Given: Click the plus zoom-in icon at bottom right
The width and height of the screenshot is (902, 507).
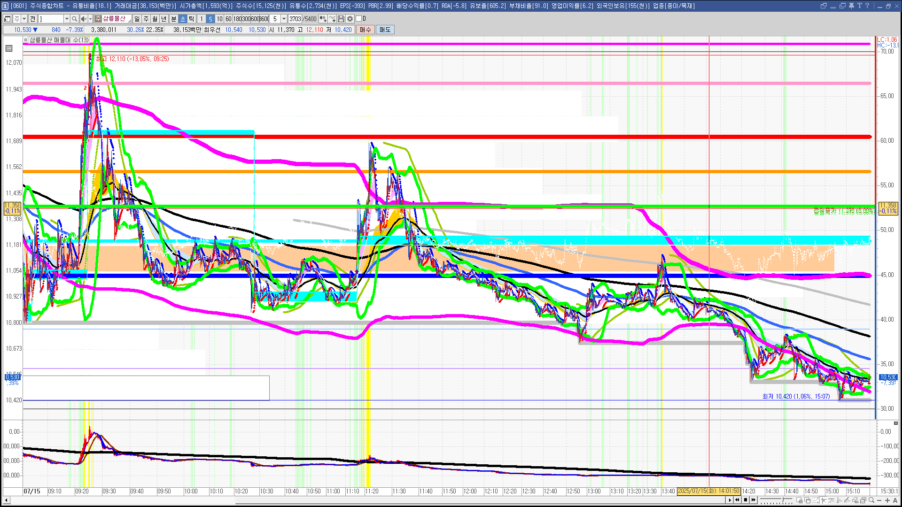Looking at the screenshot, I should (887, 500).
